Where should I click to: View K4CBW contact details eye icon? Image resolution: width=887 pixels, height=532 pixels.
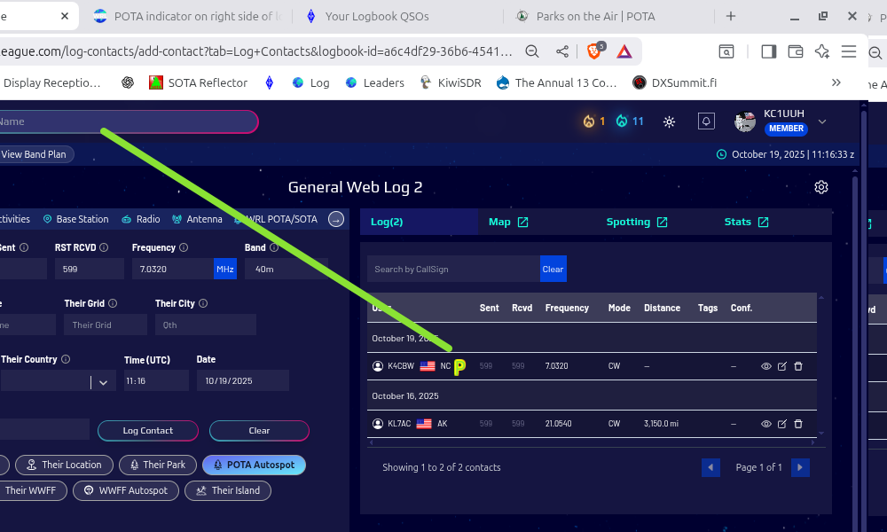click(x=766, y=366)
